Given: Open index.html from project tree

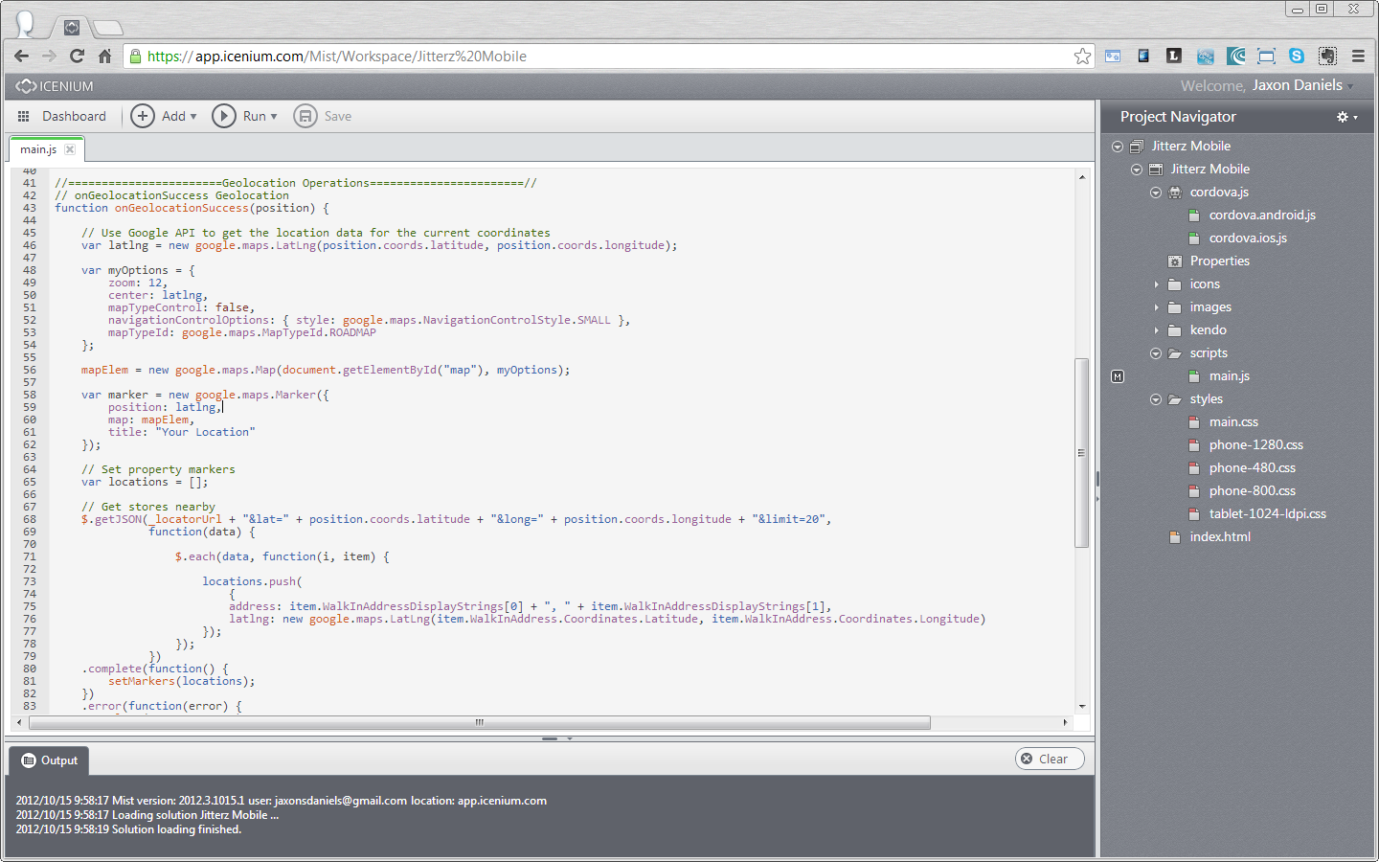Looking at the screenshot, I should 1219,537.
